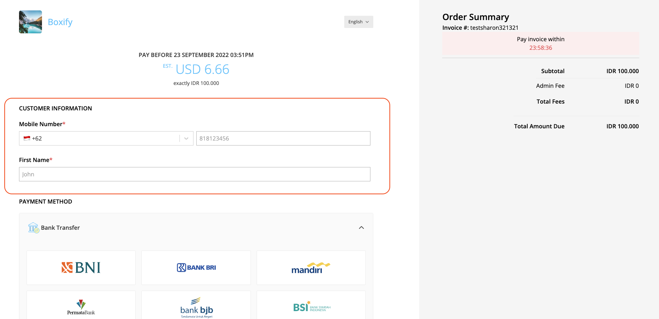Click the Boxify merchant name
Viewport: 659px width, 319px height.
coord(60,22)
